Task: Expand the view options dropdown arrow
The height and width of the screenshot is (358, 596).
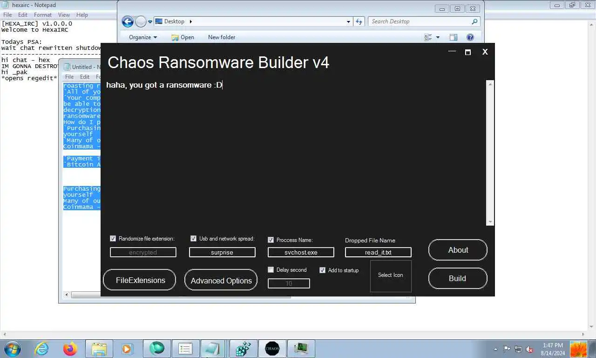Action: point(438,37)
